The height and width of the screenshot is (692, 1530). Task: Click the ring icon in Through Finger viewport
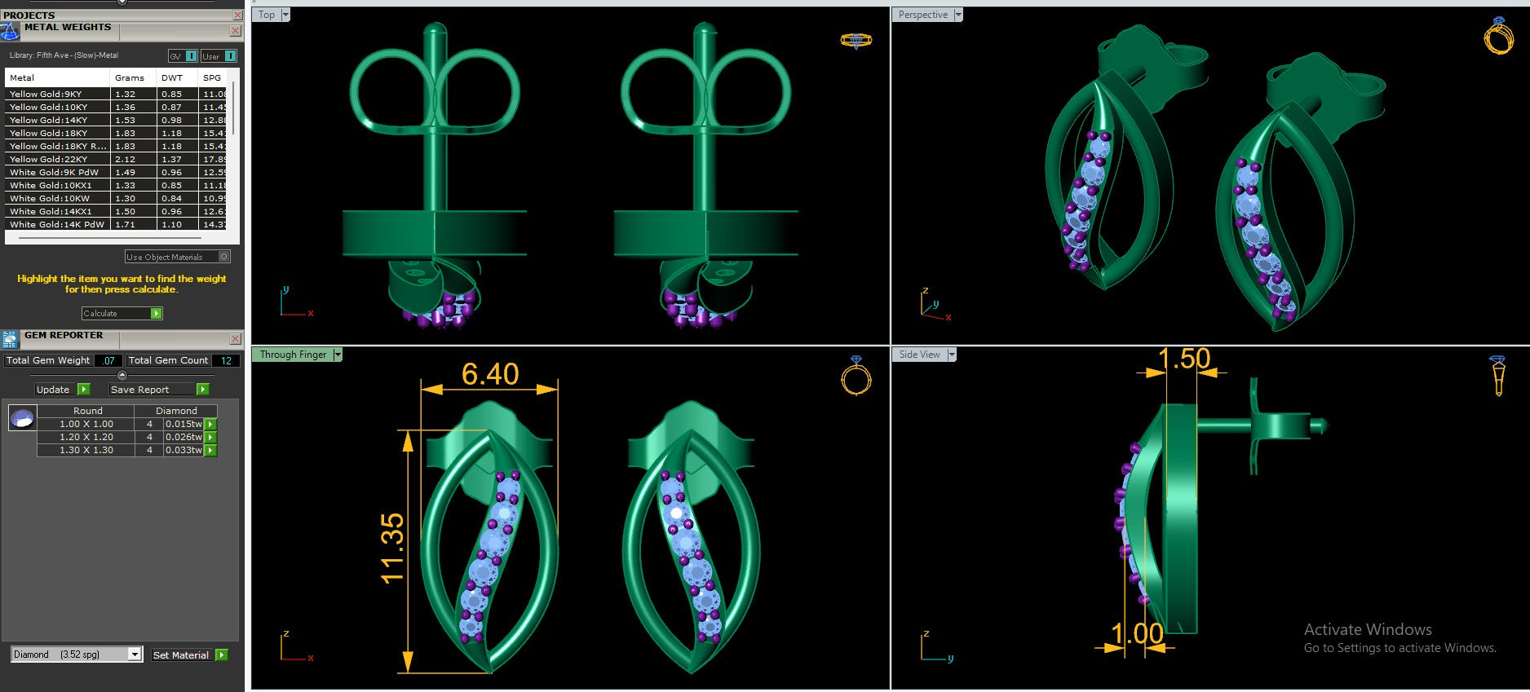point(856,375)
